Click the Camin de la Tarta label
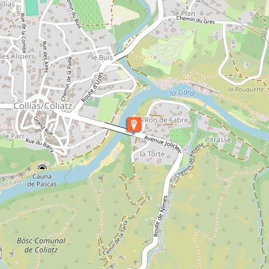The height and width of the screenshot is (269, 269). click(x=115, y=238)
